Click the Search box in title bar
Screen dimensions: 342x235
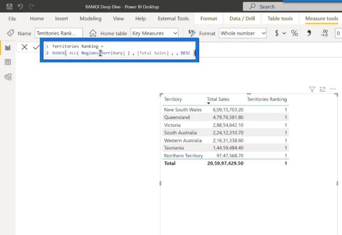(x=292, y=6)
